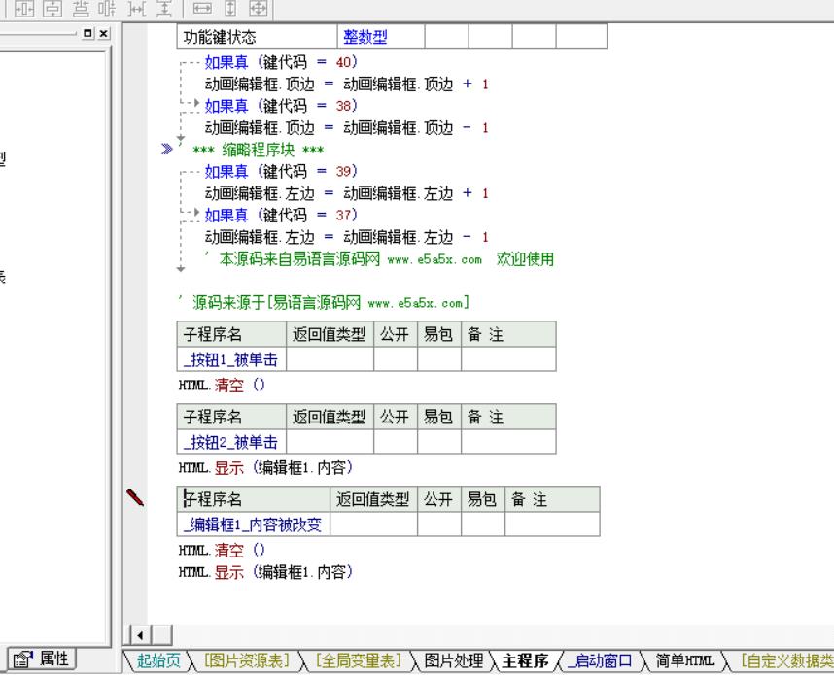834x675 pixels.
Task: Switch to the 图片处理 tab
Action: [x=454, y=660]
